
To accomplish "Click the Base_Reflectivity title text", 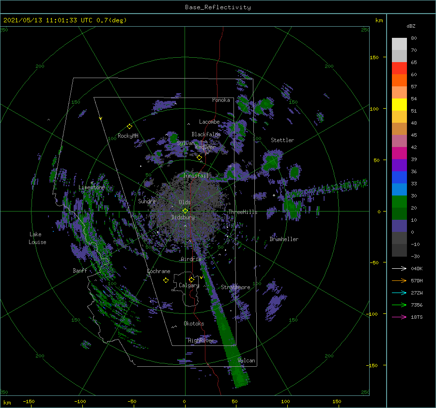I will coord(218,7).
